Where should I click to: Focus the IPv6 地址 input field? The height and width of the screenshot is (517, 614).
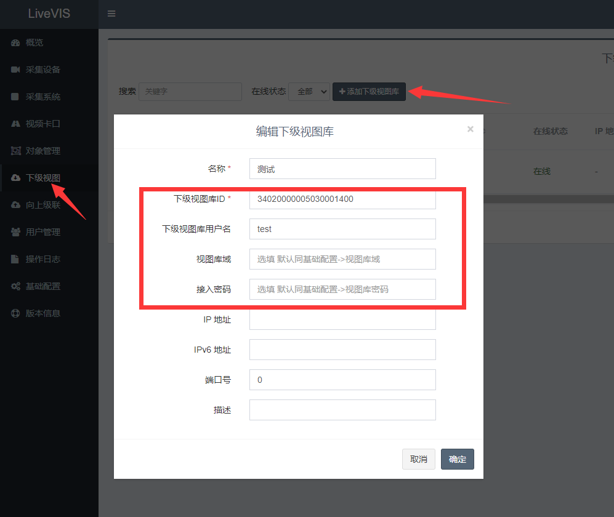point(342,350)
